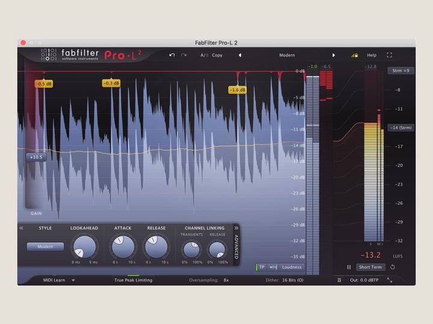
Task: Click the -6.5 gain reduction readout
Action: point(326,67)
